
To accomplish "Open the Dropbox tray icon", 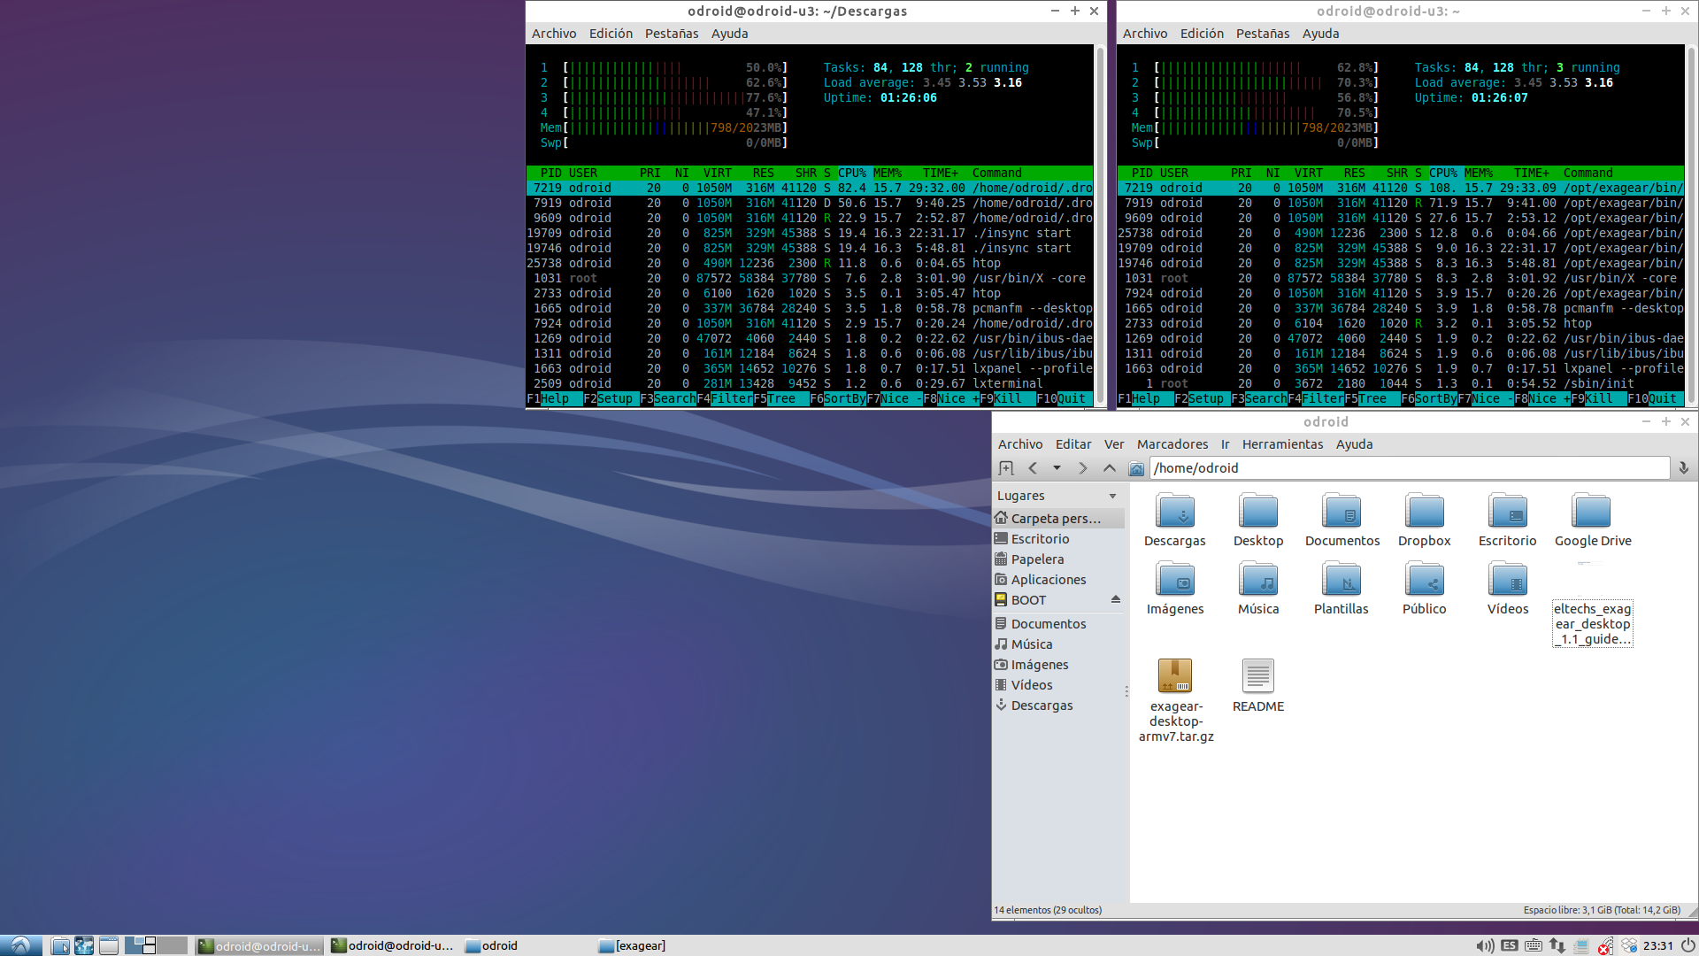I will tap(1628, 945).
